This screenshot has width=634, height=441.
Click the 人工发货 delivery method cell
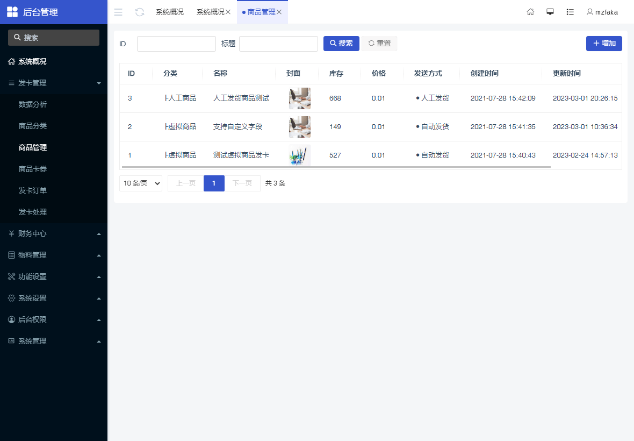tap(432, 98)
